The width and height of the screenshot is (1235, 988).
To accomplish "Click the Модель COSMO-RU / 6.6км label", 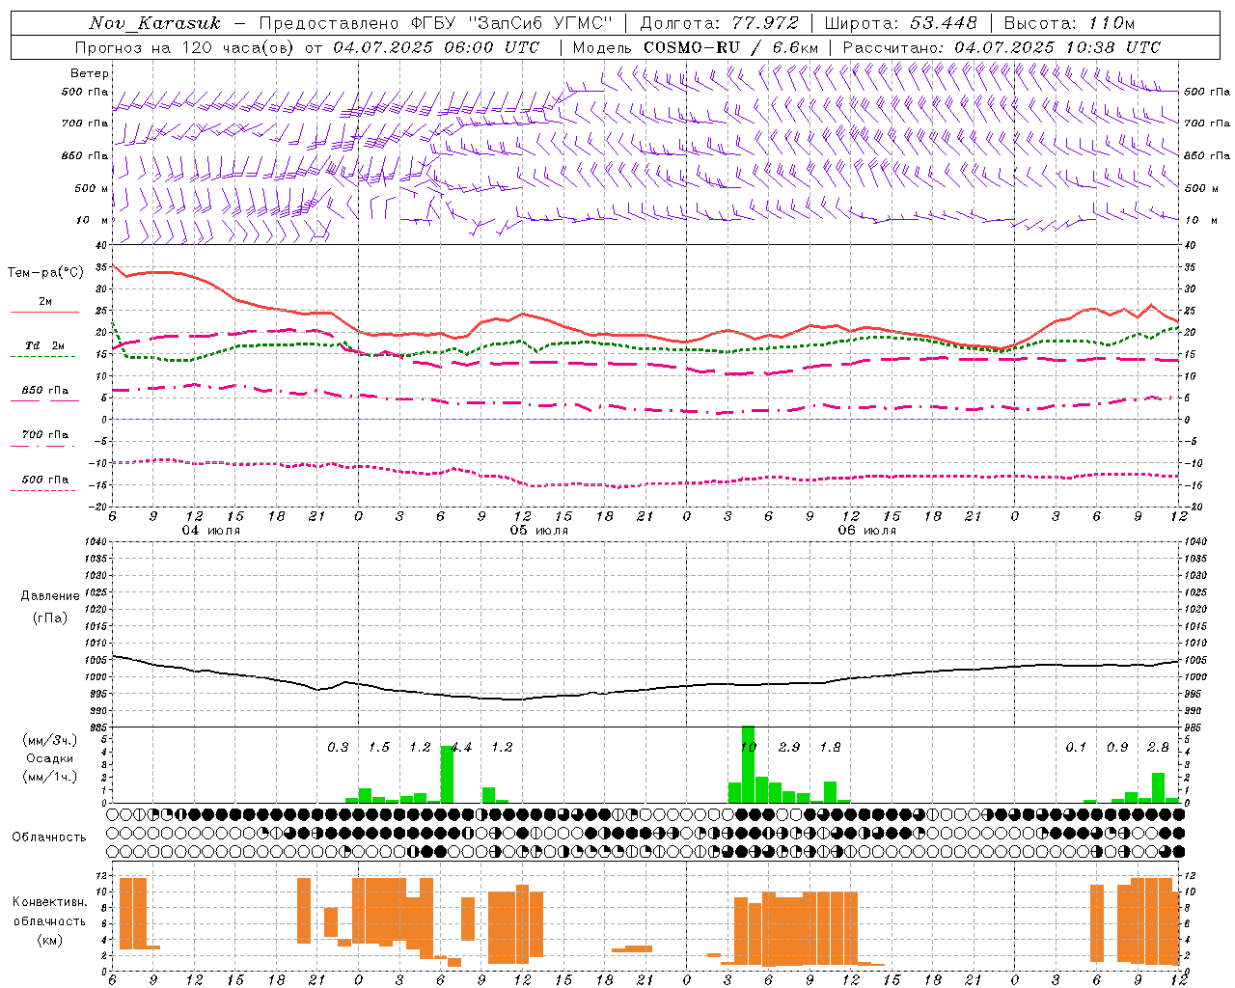I will (696, 47).
